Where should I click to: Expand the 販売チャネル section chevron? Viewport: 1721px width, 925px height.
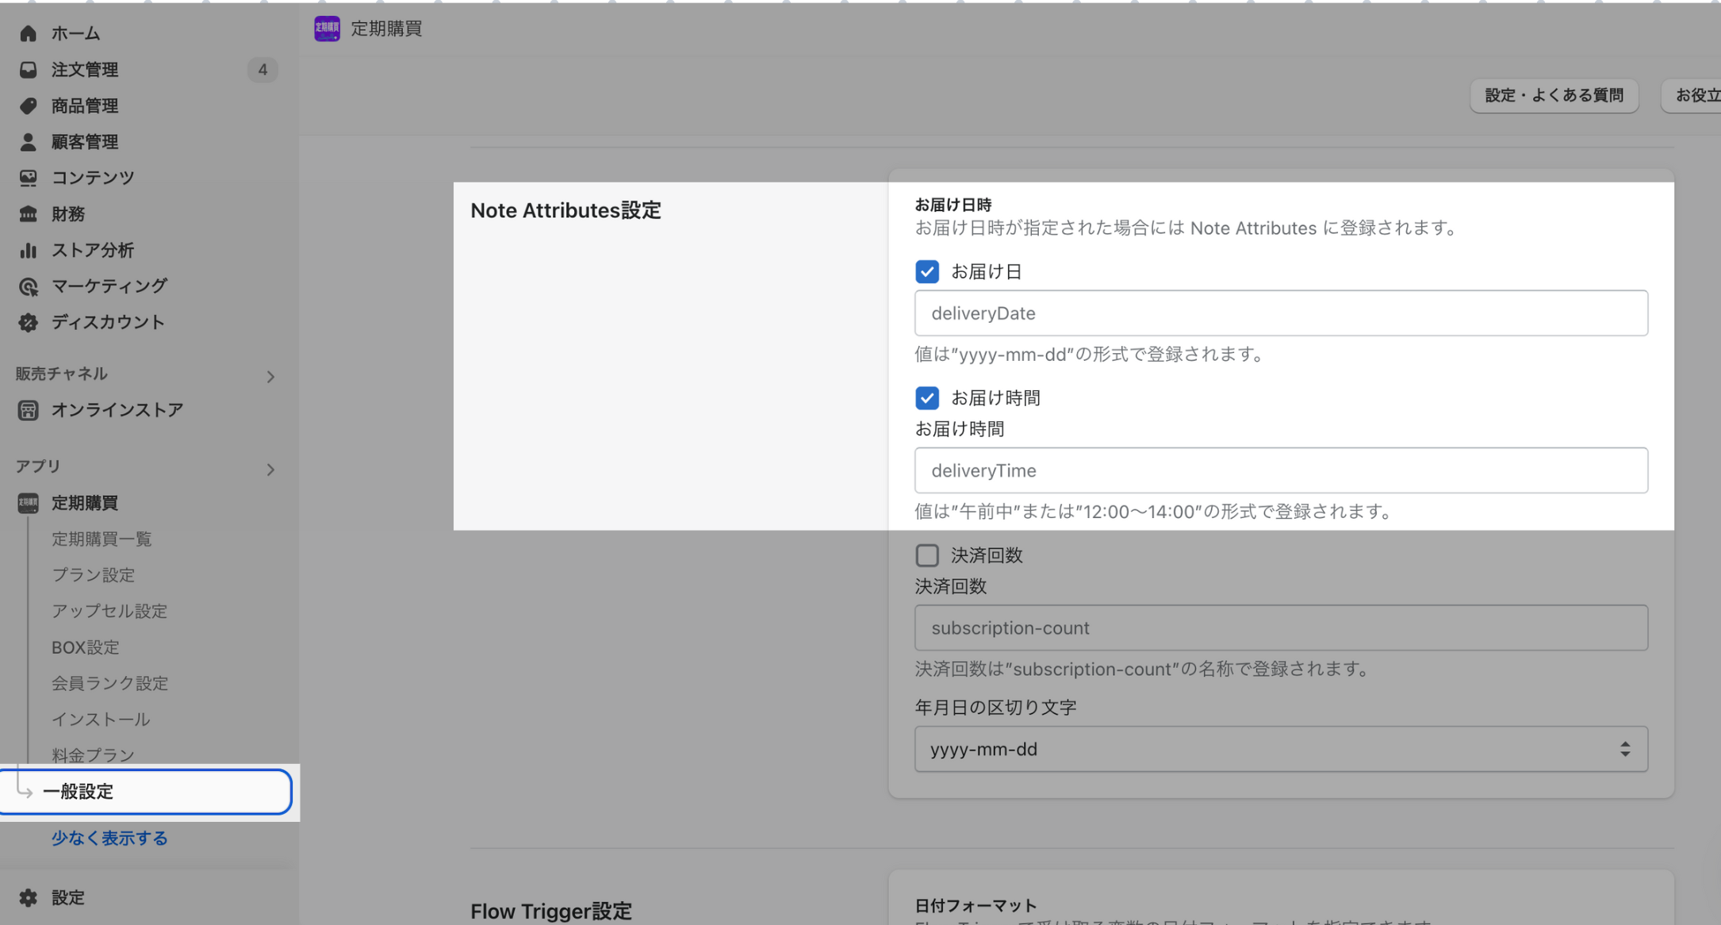pos(270,377)
